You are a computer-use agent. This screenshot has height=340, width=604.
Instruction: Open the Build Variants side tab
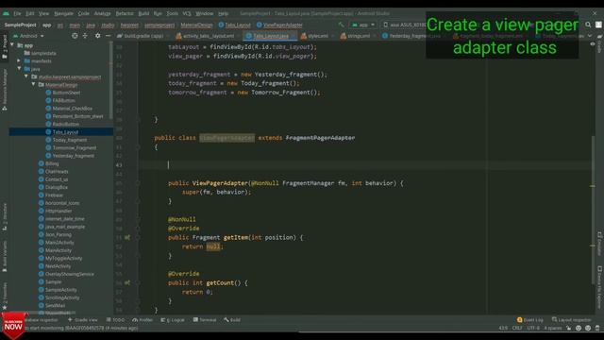pyautogui.click(x=5, y=256)
